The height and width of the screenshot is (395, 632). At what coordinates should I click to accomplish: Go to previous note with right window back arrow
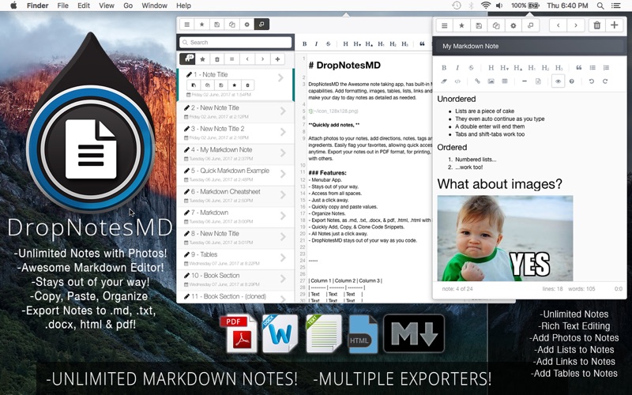tap(559, 25)
